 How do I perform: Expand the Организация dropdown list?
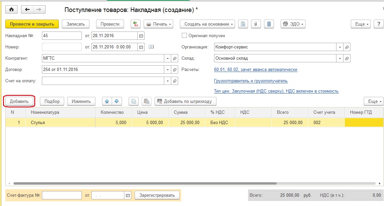tap(340, 47)
